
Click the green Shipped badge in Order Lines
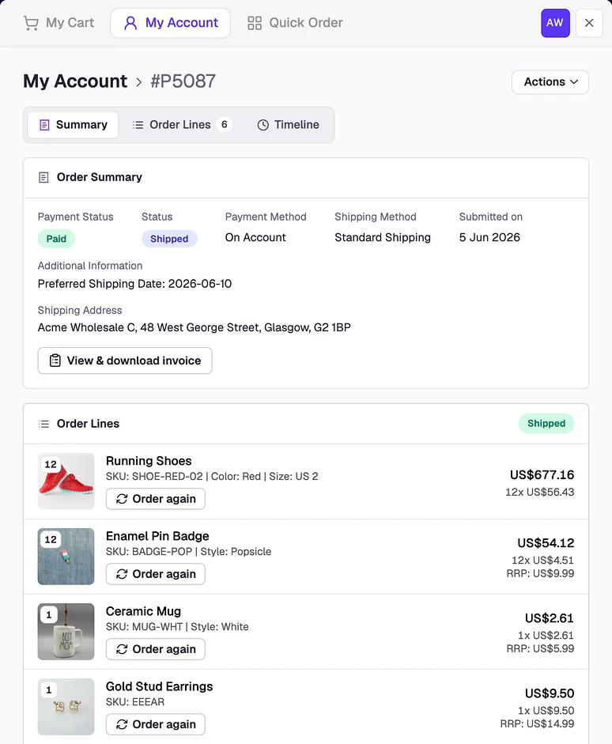pos(546,423)
